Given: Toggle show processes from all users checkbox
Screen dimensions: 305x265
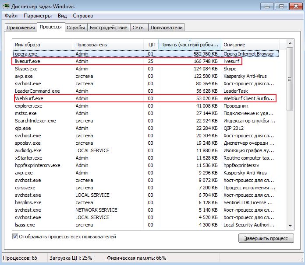Looking at the screenshot, I should coord(15,237).
